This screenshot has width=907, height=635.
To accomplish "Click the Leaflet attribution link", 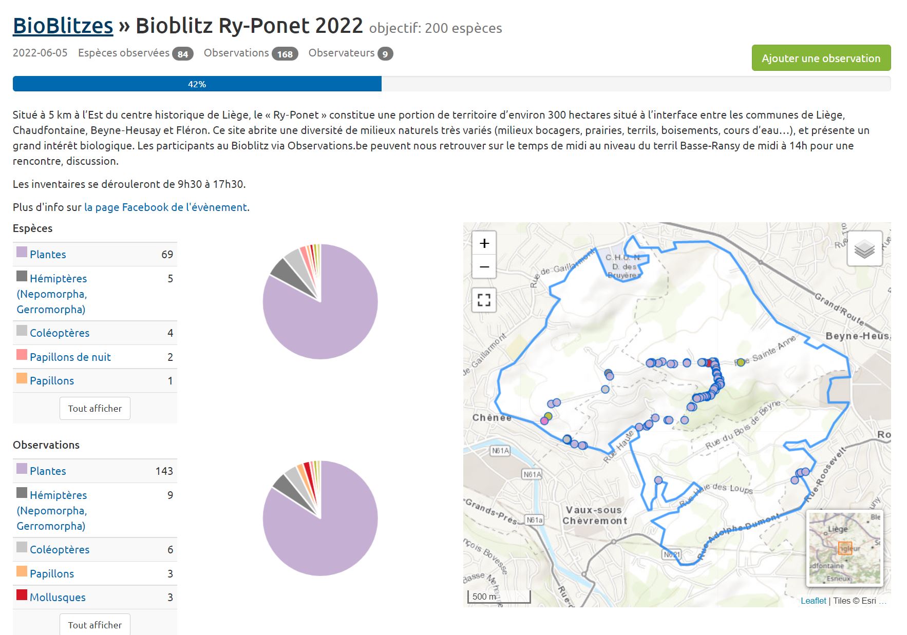I will (x=813, y=601).
